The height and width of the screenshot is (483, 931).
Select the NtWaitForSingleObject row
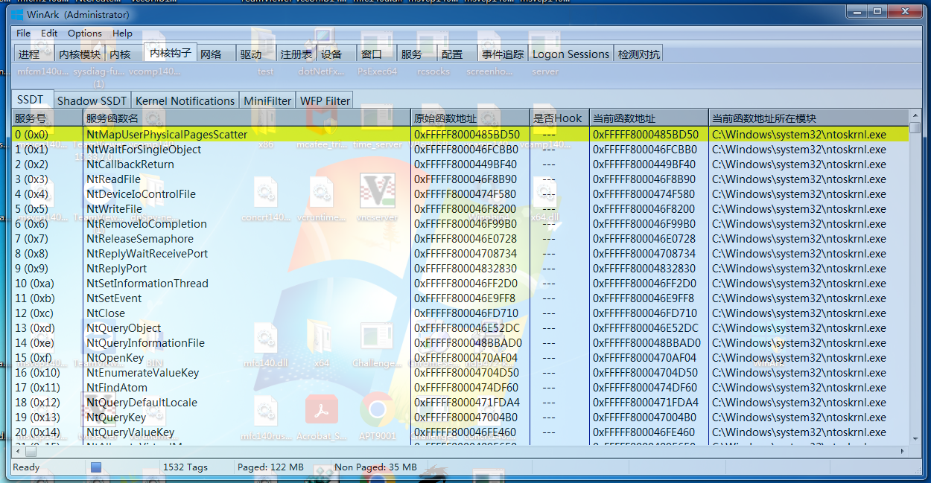coord(460,149)
